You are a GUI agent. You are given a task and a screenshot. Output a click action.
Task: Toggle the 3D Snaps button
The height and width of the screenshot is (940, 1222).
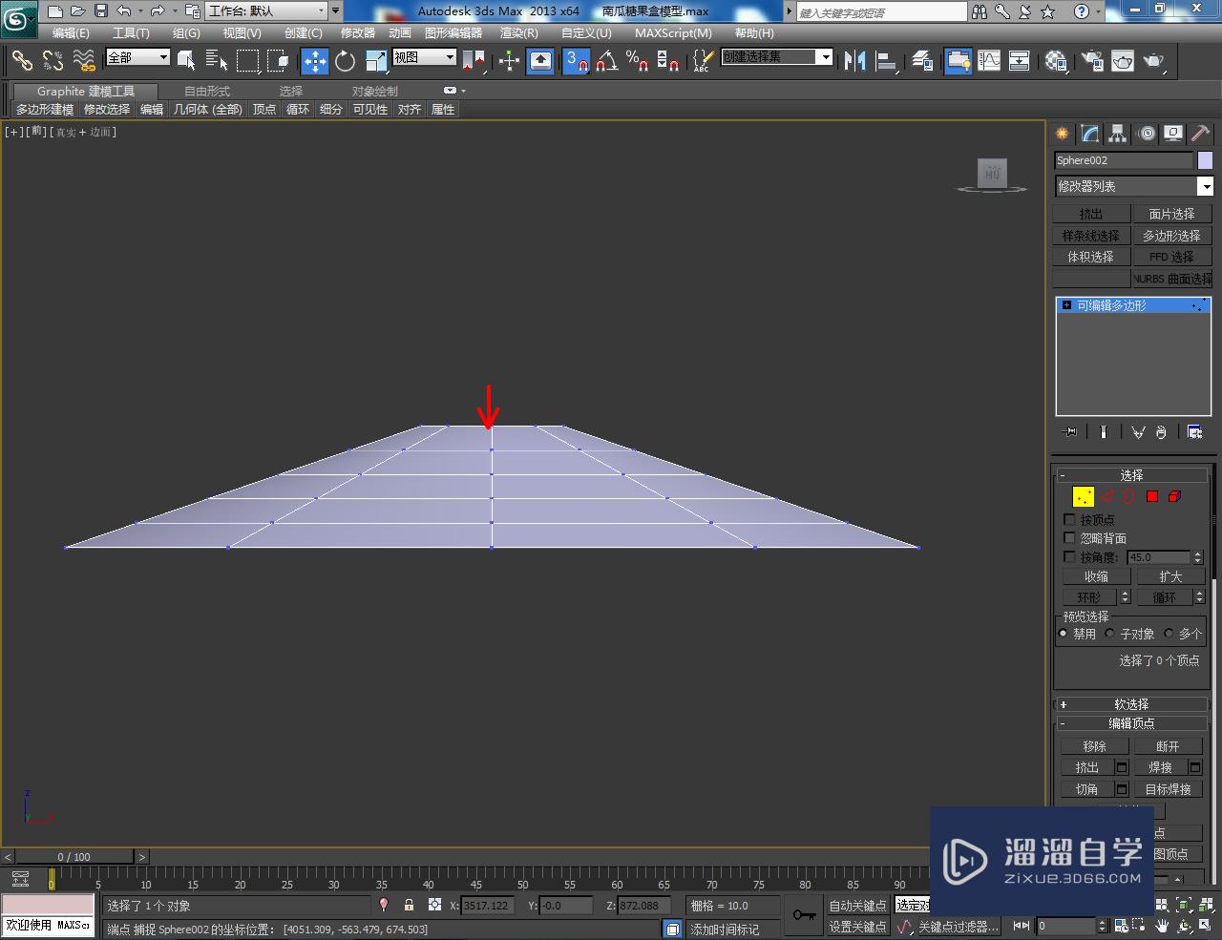pos(577,61)
